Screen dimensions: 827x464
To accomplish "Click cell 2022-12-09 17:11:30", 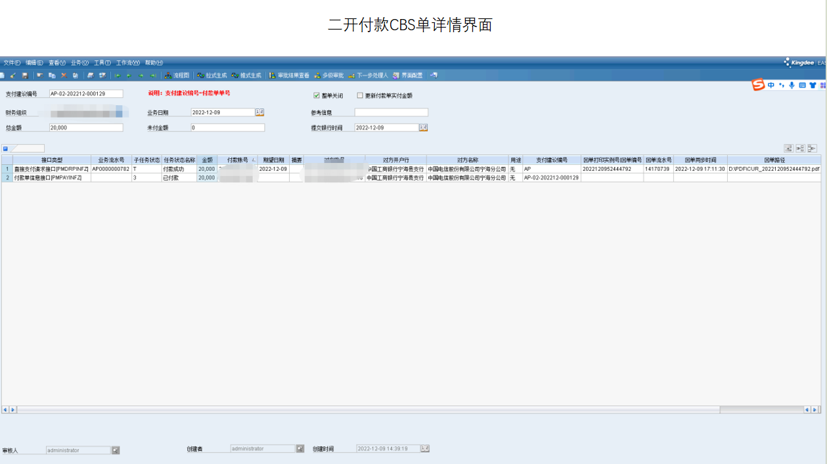I will (700, 169).
